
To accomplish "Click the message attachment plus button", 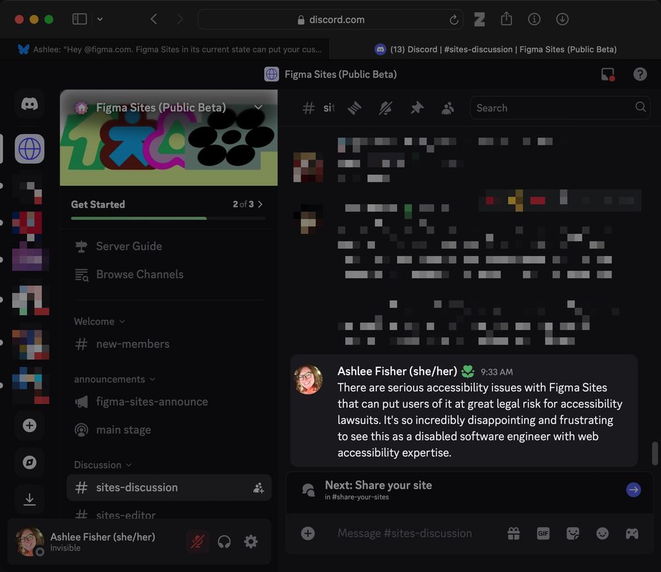I will click(308, 533).
